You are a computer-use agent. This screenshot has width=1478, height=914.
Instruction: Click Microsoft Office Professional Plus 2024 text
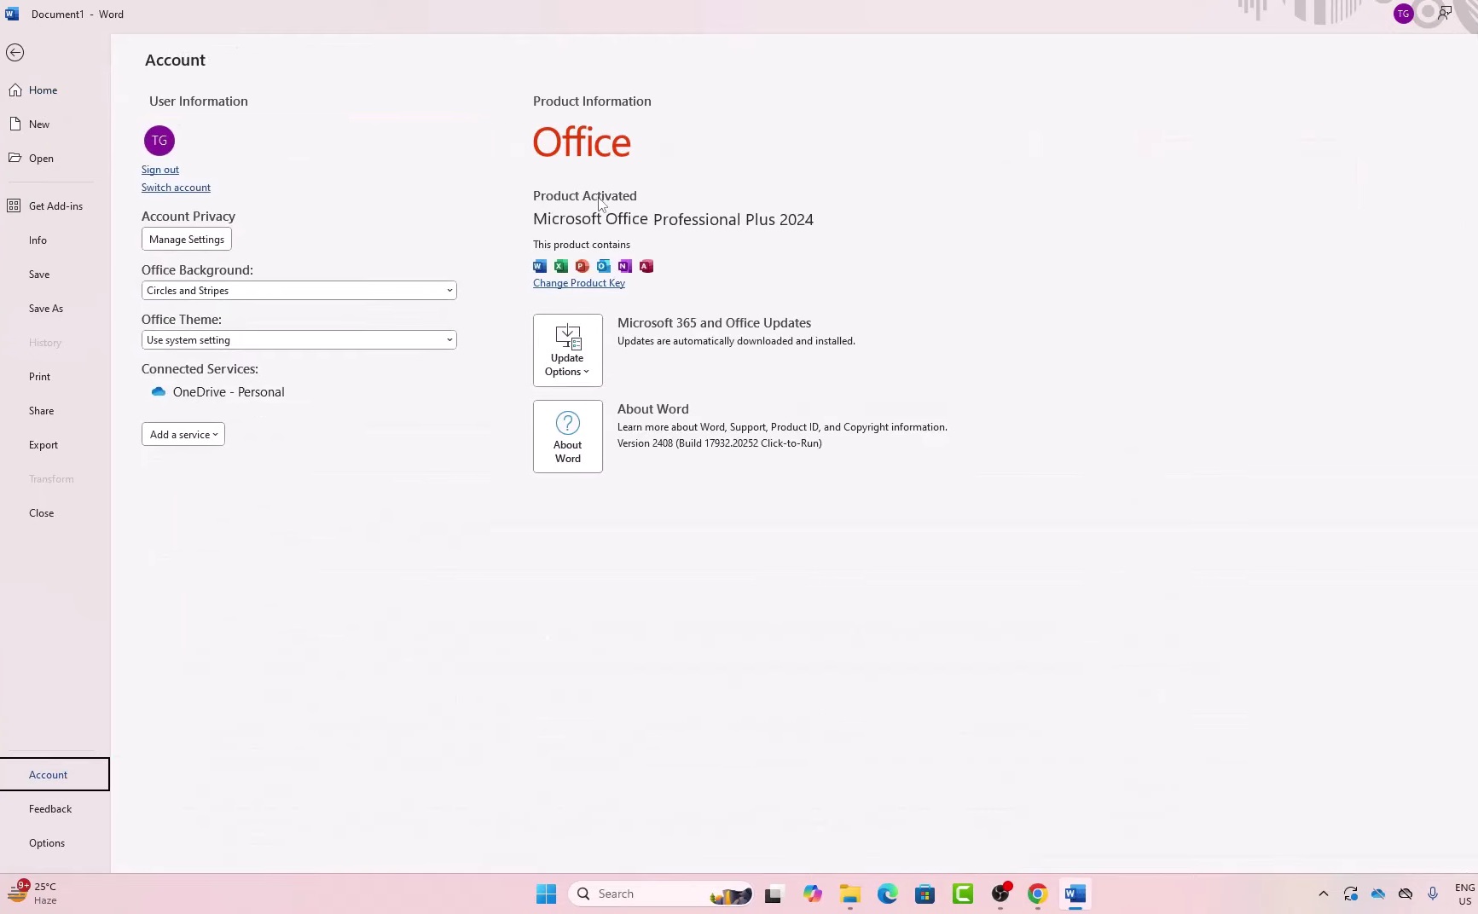[673, 220]
